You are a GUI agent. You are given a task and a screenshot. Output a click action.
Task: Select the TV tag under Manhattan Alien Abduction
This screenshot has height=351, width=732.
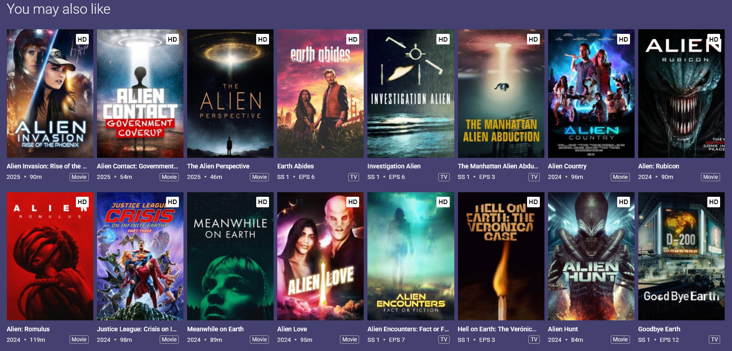(534, 177)
